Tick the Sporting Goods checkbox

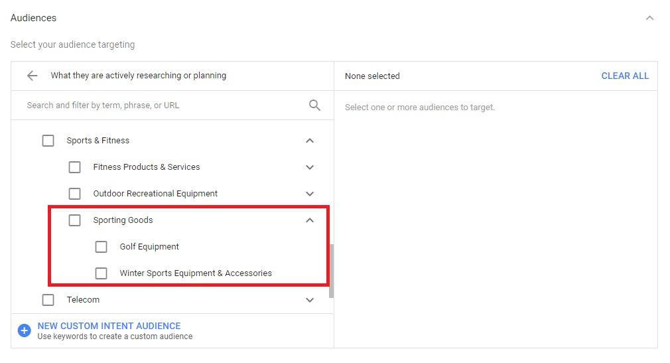[75, 220]
